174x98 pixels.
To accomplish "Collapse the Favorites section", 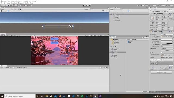I will (x=110, y=39).
